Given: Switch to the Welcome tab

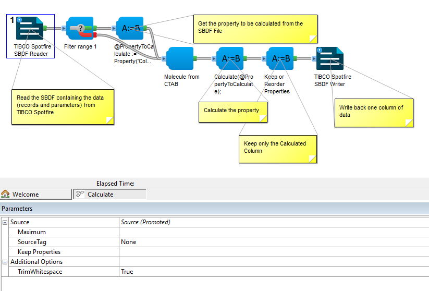Looking at the screenshot, I should coord(36,194).
